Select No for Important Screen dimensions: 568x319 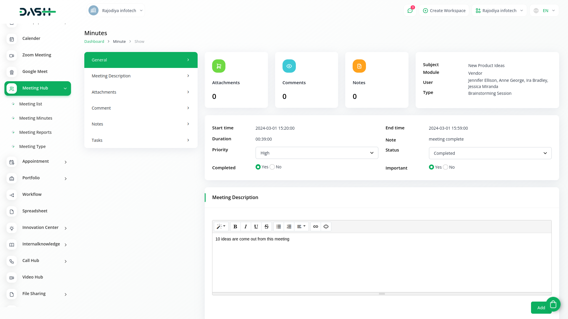pyautogui.click(x=446, y=167)
